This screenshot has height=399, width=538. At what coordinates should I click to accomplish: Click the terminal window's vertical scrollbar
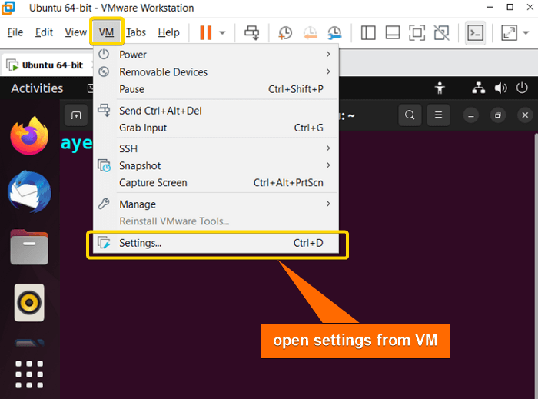[x=536, y=264]
